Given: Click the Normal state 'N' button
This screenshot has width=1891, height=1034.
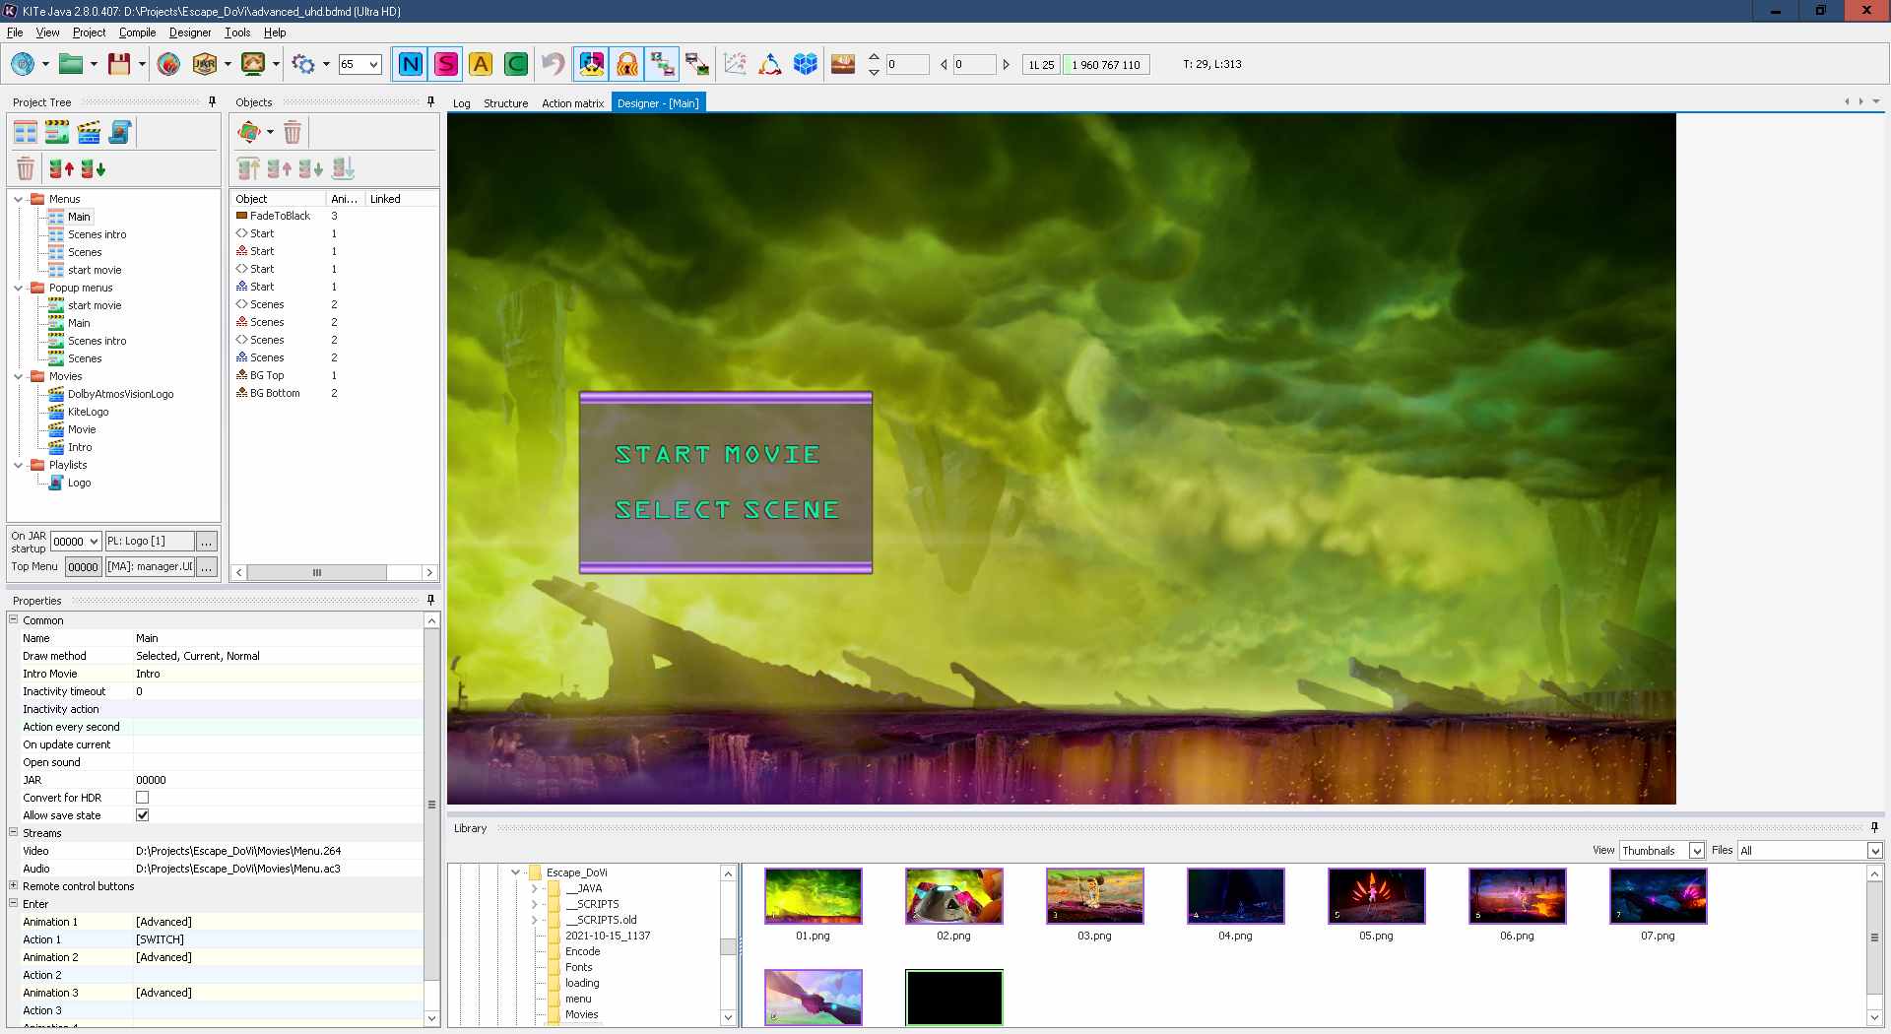Looking at the screenshot, I should point(410,65).
